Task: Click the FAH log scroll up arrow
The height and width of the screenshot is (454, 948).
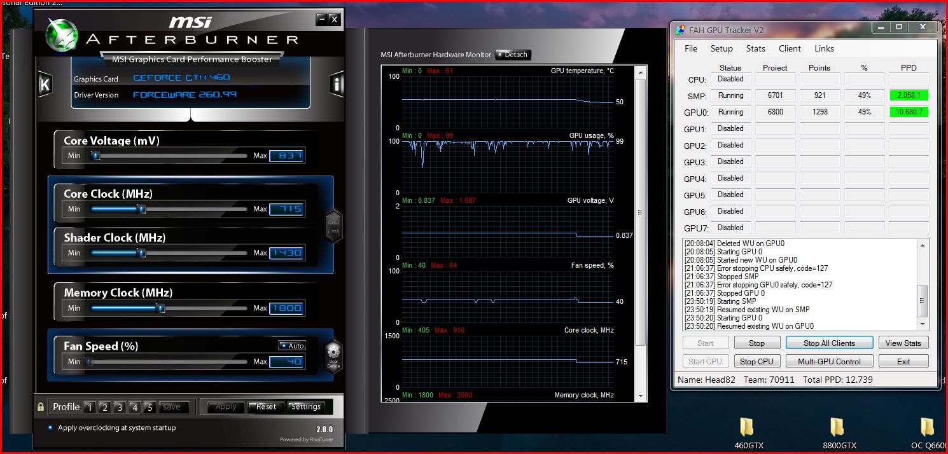Action: (x=922, y=245)
